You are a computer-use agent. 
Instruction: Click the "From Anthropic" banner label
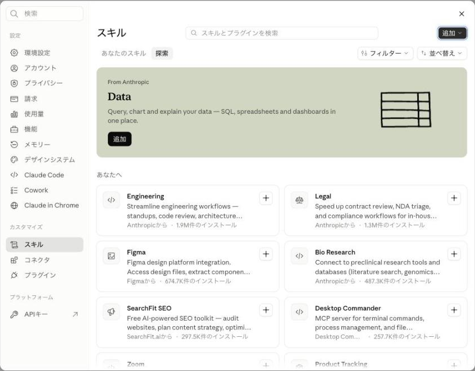[x=128, y=82]
